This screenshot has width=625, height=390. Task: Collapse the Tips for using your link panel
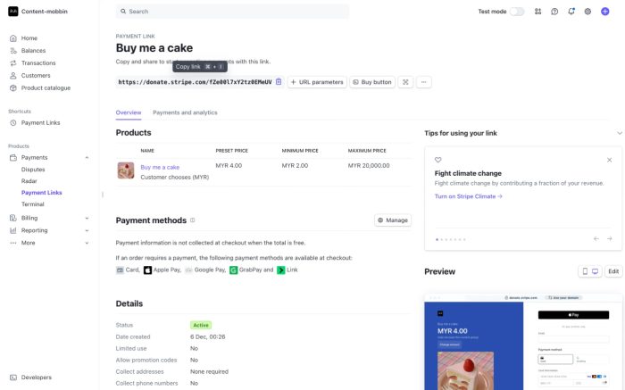pyautogui.click(x=620, y=133)
